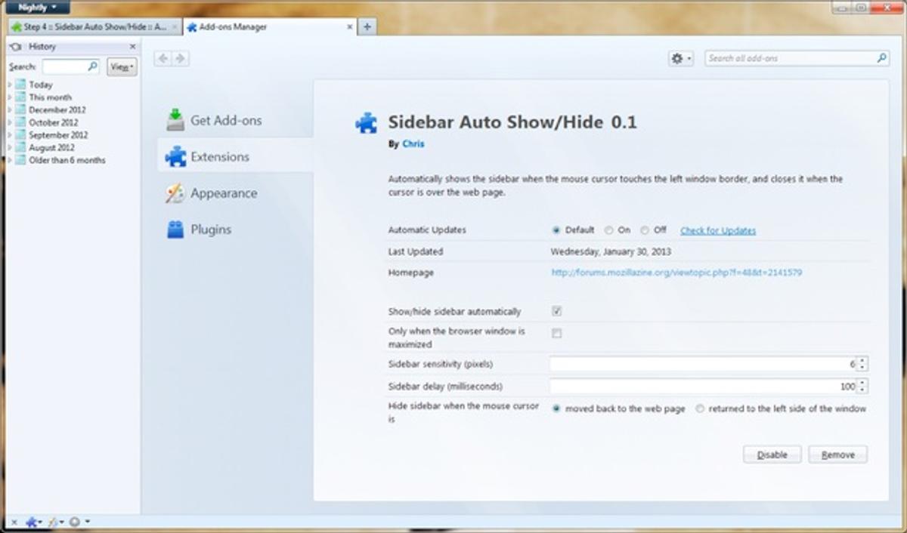
Task: Click the magnifier in Search all add-ons
Action: (881, 58)
